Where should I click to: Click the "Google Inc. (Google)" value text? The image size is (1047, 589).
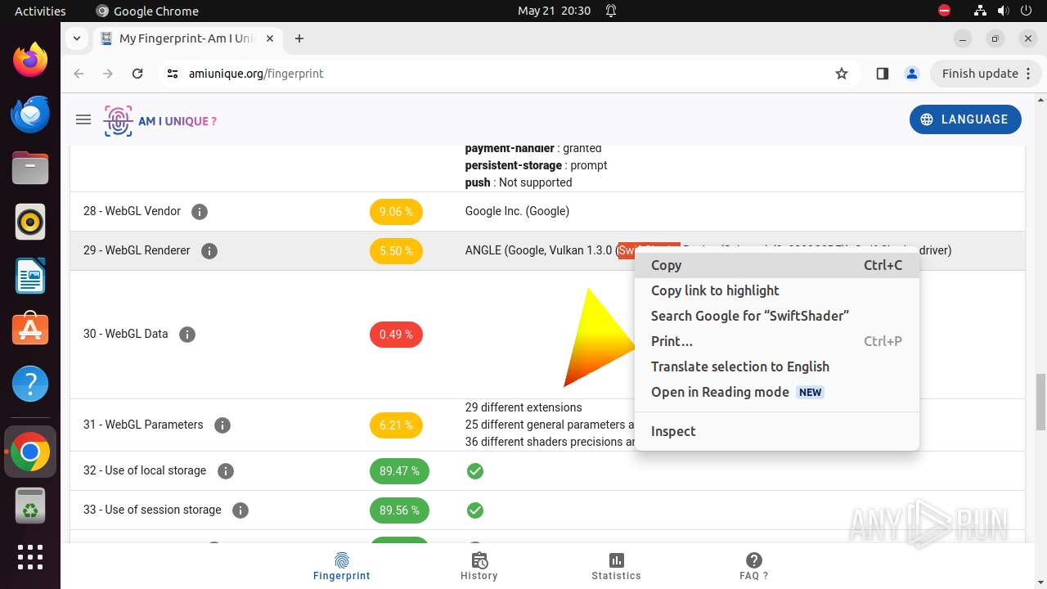(x=517, y=211)
